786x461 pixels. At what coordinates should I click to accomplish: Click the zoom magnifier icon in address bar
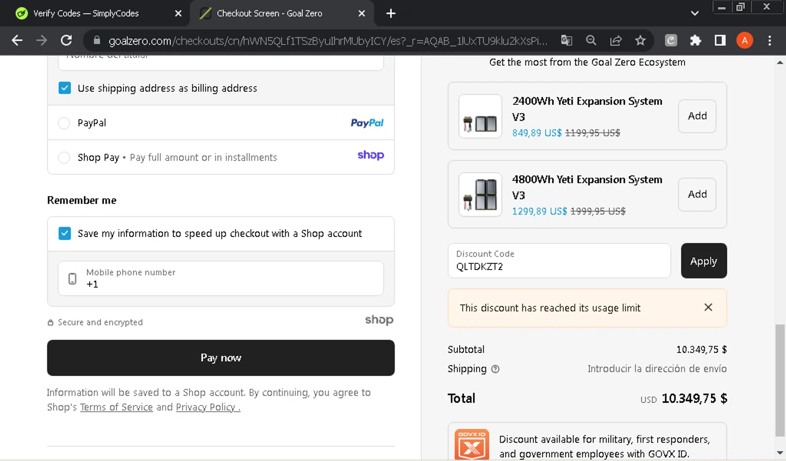pos(591,40)
